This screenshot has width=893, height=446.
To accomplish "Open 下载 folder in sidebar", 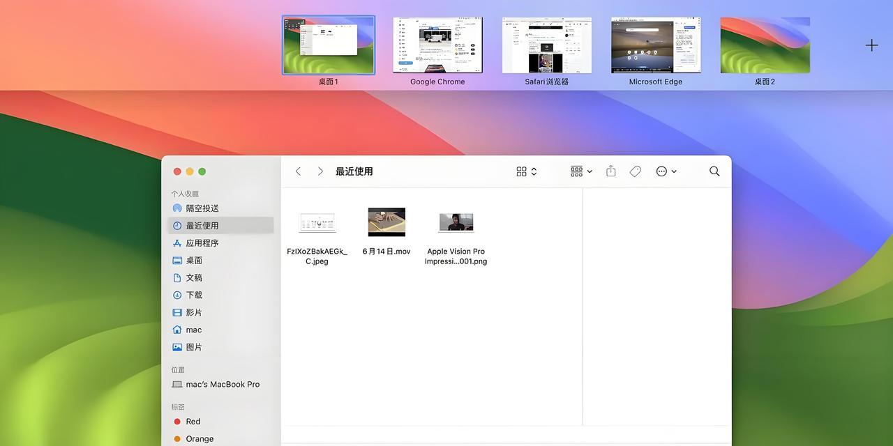I will [220, 295].
